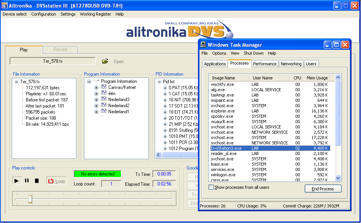Screen dimensions: 361x223
Task: Open the Configuration menu
Action: click(44, 14)
